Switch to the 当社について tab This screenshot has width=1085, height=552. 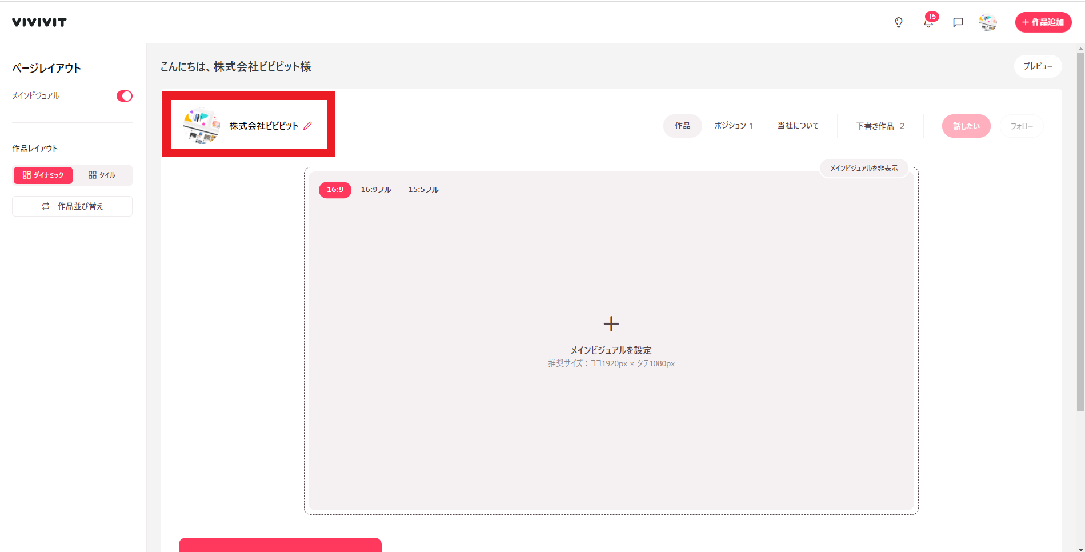pyautogui.click(x=798, y=125)
